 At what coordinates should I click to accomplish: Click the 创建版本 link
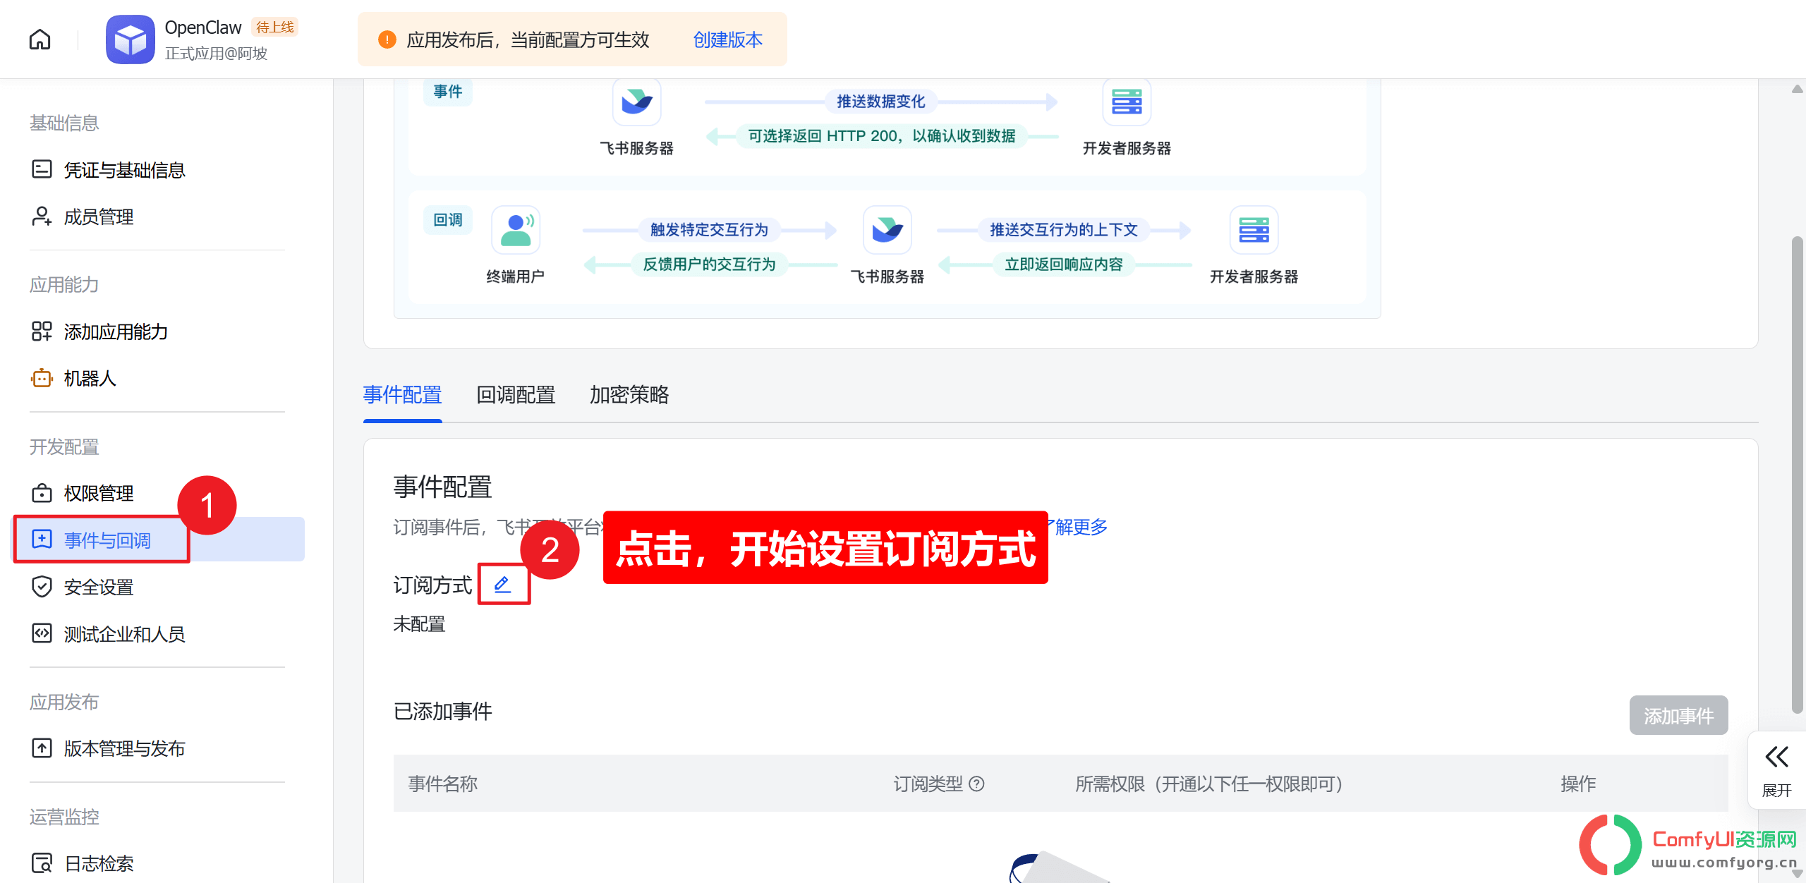pos(727,39)
